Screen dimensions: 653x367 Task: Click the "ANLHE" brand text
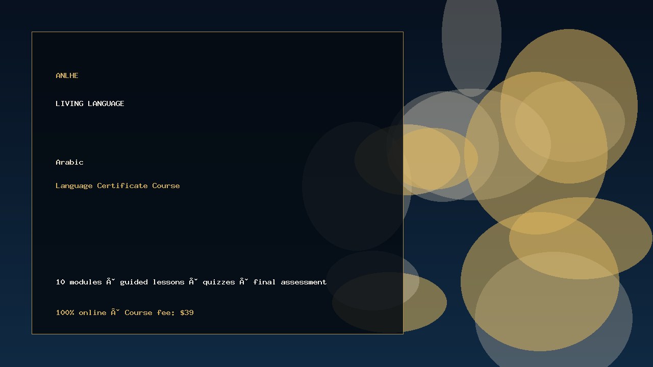(67, 75)
